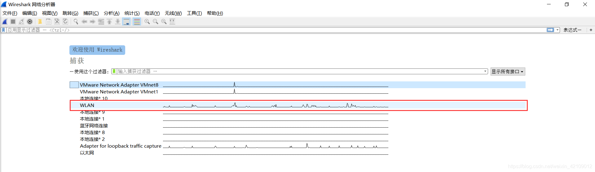The image size is (595, 172).
Task: Click the Close capture file icon
Action: pyautogui.click(x=57, y=22)
